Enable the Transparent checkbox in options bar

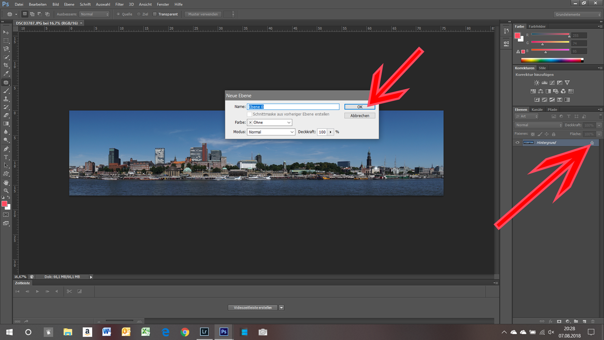(x=155, y=14)
